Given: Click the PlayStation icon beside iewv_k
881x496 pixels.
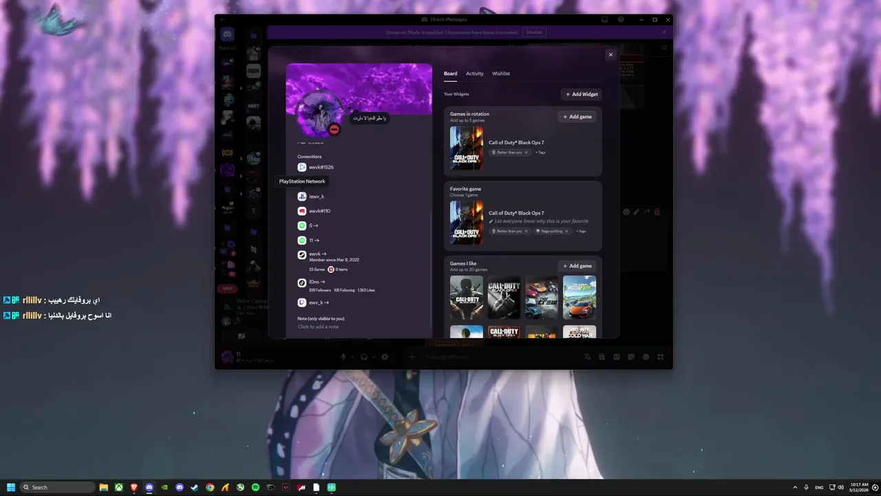Looking at the screenshot, I should (301, 196).
